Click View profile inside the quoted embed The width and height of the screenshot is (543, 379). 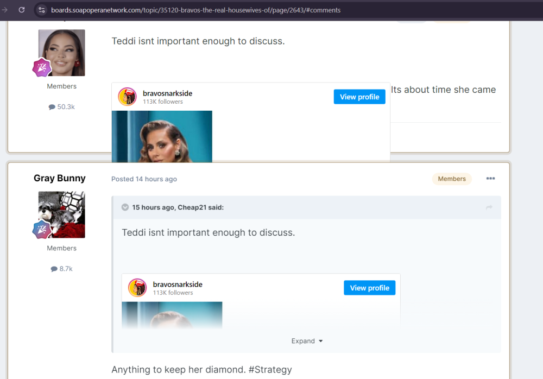[x=369, y=288]
